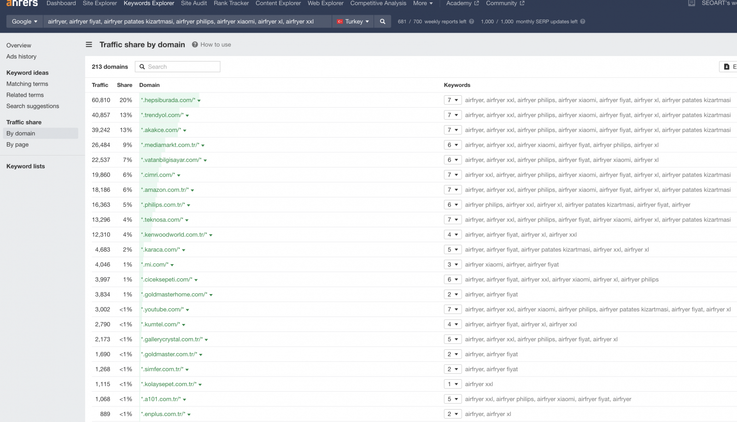Viewport: 737px width, 422px height.
Task: Expand goldmaster.com.tr keywords count dropdown
Action: pyautogui.click(x=452, y=354)
